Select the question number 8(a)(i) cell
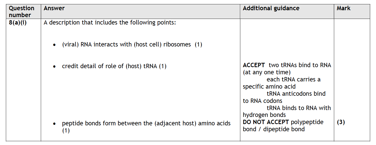This screenshot has width=376, height=145. 18,22
